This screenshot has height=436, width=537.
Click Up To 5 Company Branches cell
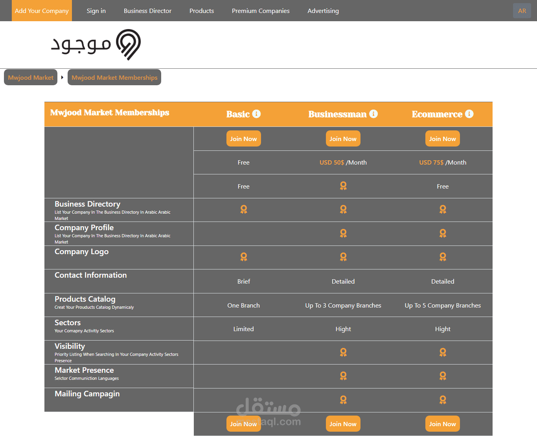coord(443,306)
